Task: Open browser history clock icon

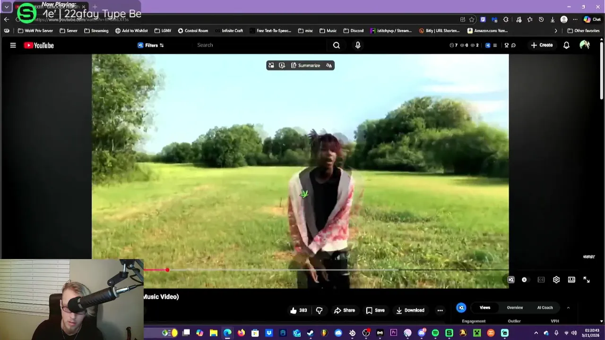Action: (541, 19)
